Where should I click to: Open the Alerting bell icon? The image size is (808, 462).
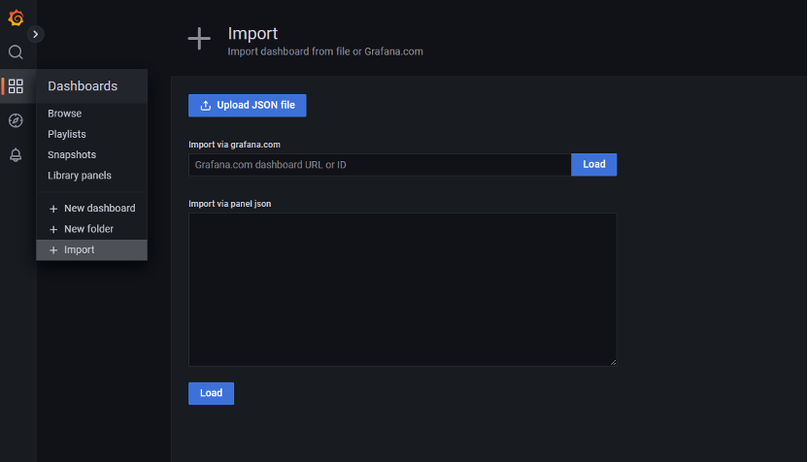coord(16,155)
